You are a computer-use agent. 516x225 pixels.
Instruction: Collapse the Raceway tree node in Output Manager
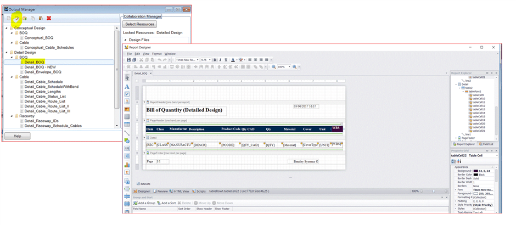coord(12,116)
